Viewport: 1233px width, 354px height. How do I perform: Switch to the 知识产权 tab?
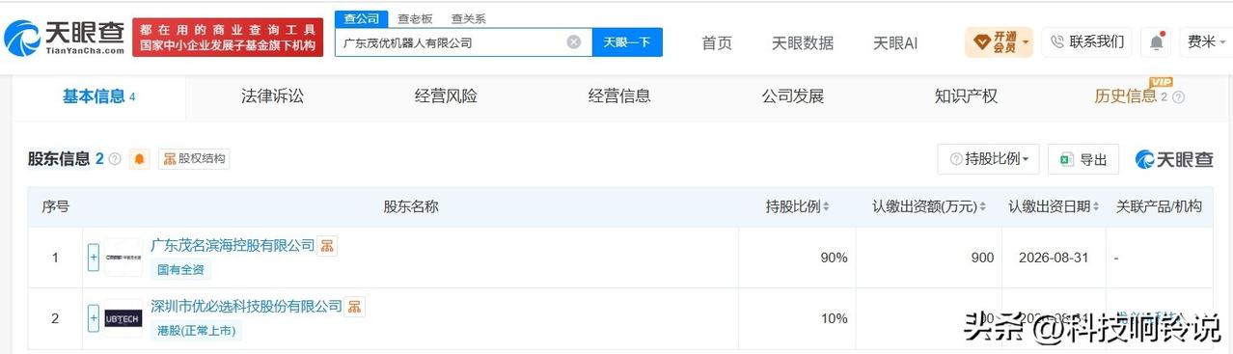(966, 96)
